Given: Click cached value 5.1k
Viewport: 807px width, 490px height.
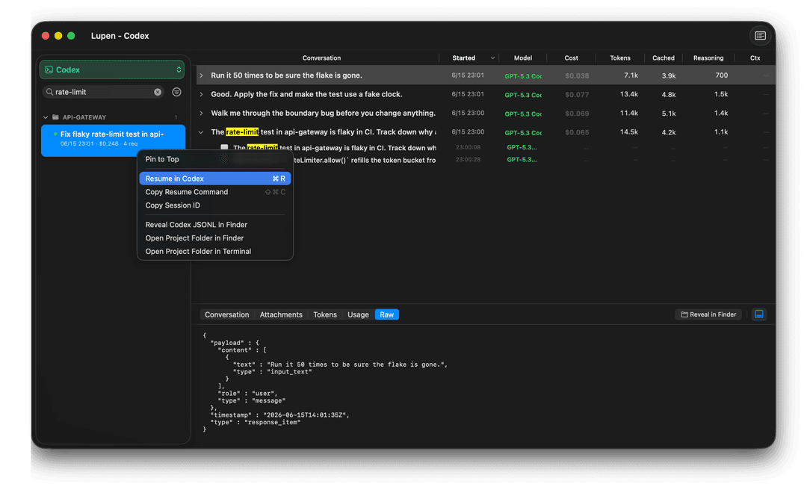Looking at the screenshot, I should [x=669, y=114].
